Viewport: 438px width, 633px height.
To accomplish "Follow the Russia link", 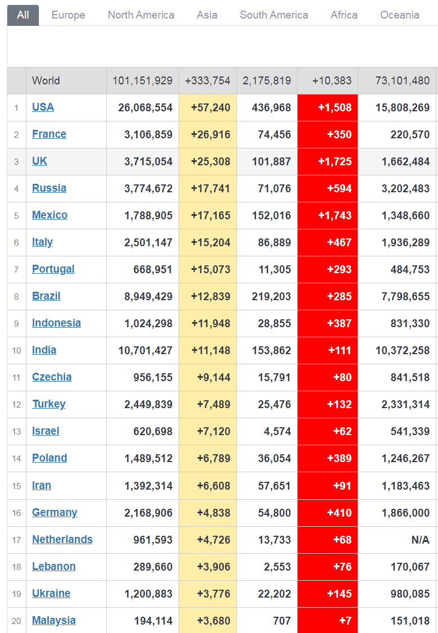I will 49,188.
